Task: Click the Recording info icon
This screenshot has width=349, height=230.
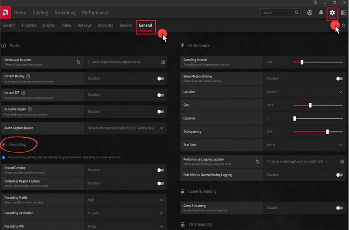Action: tap(3, 157)
